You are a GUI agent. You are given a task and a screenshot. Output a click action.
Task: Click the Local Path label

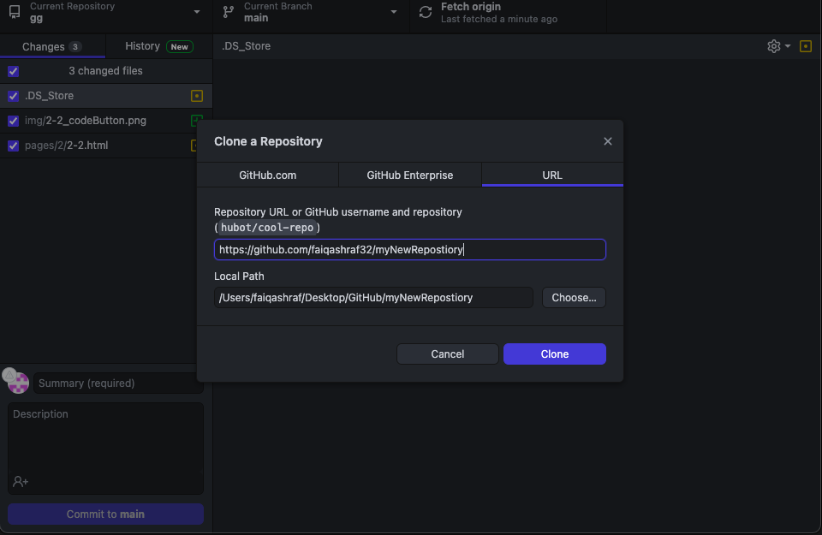point(239,276)
